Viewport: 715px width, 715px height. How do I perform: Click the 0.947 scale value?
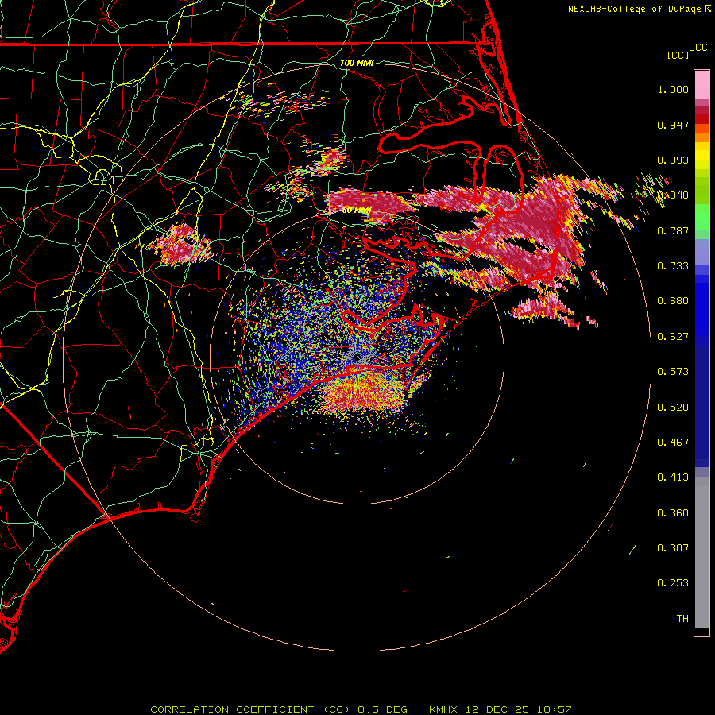coord(673,125)
